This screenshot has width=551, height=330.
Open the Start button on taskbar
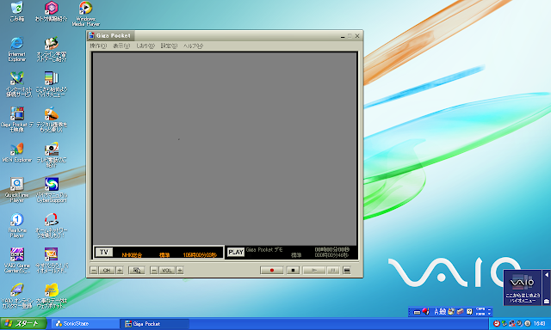[x=23, y=324]
